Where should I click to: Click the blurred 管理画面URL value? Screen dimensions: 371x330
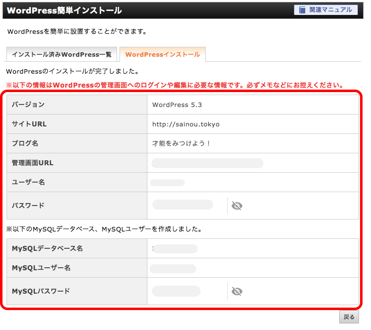click(x=208, y=163)
